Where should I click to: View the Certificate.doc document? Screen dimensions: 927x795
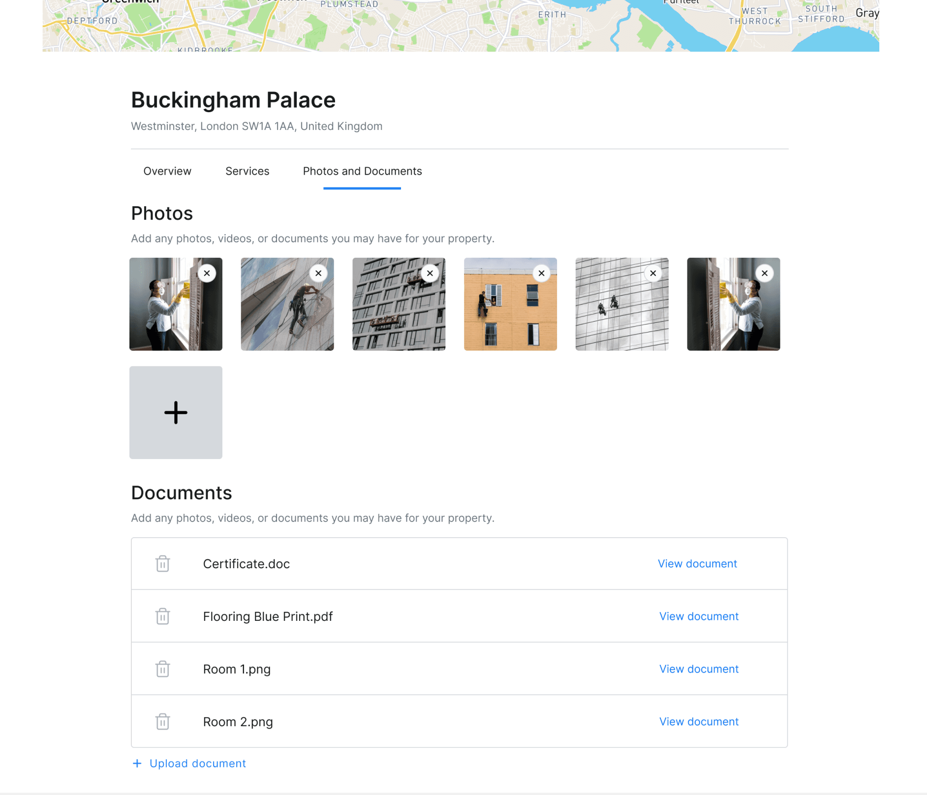[x=698, y=564]
